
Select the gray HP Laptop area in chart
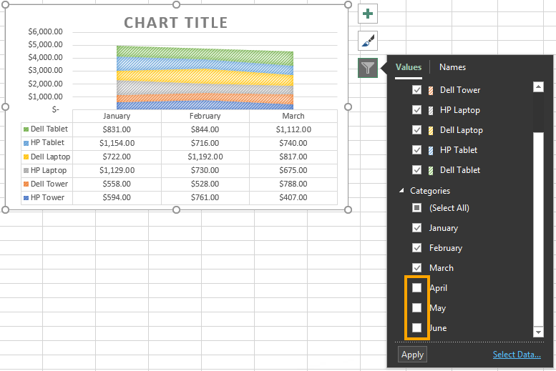(x=205, y=88)
